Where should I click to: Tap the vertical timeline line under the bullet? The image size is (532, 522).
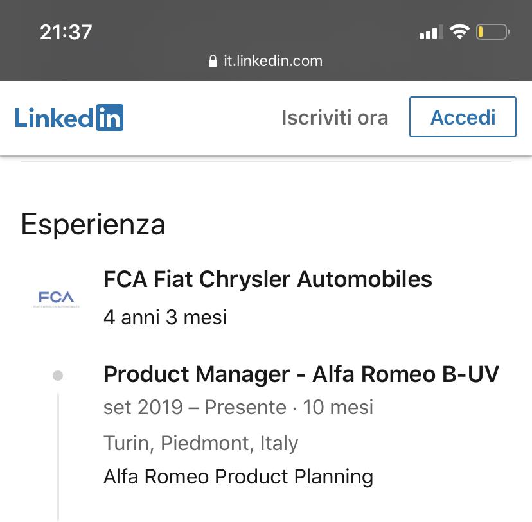(58, 457)
